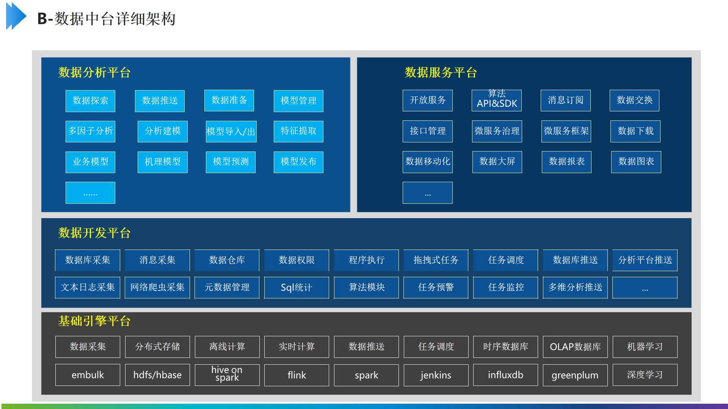
Task: Click the 开放服务 box
Action: pos(428,100)
